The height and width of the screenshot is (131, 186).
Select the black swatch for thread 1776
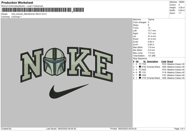pyautogui.click(x=140, y=78)
